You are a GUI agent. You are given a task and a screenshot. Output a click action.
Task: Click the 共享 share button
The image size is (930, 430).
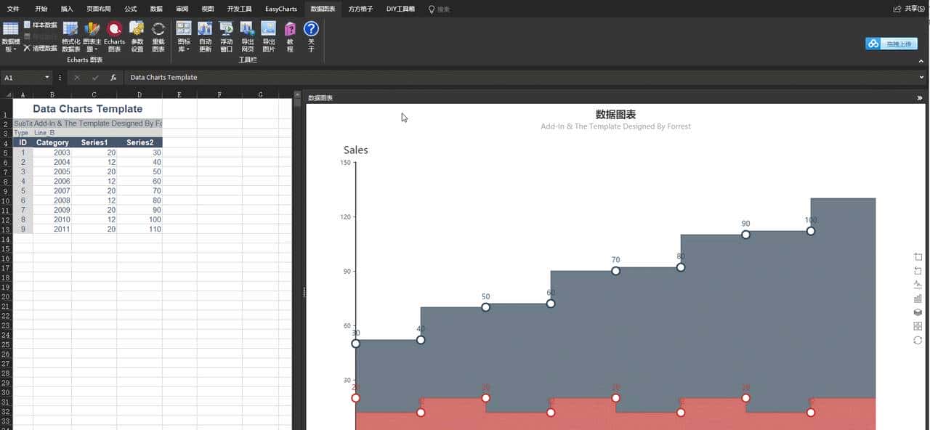(909, 9)
